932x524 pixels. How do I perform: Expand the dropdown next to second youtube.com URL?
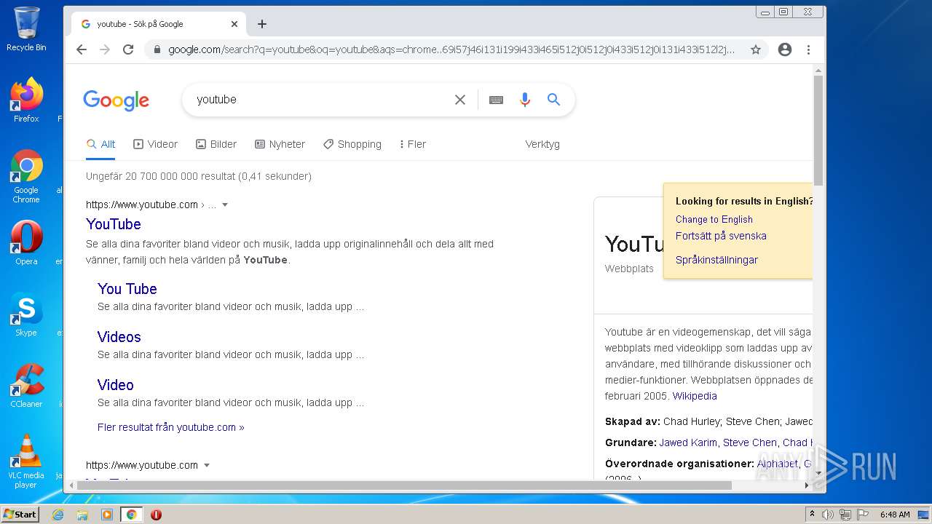point(207,466)
